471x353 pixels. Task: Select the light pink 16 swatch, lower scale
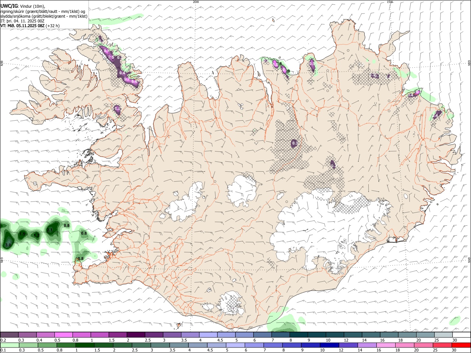coord(386,345)
